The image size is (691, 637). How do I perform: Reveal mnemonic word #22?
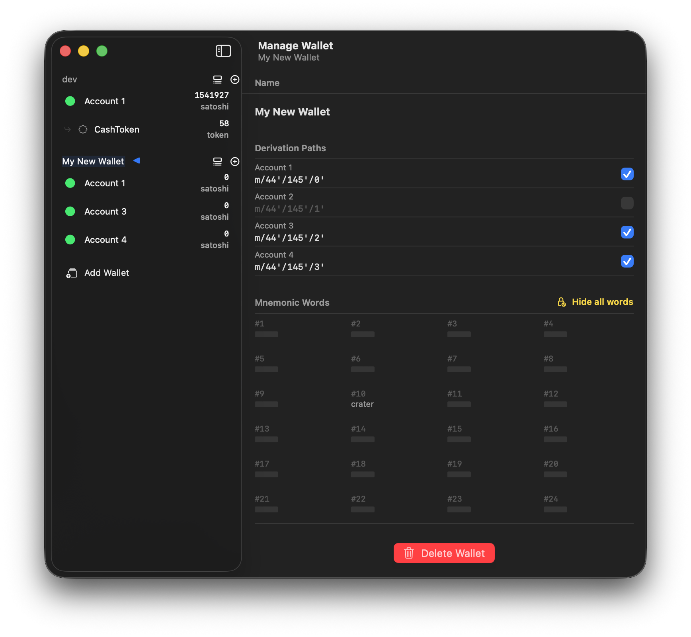(363, 510)
